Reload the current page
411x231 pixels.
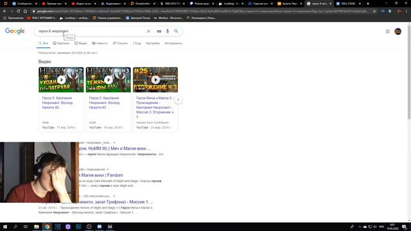point(18,12)
